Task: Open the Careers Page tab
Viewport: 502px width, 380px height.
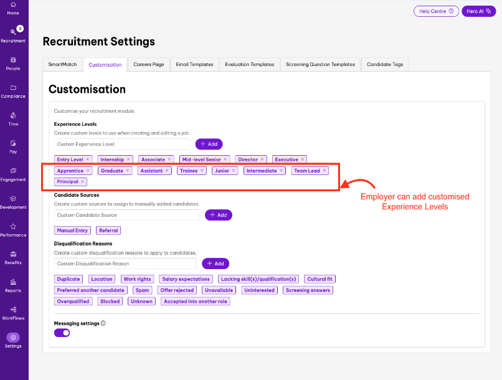Action: (x=149, y=64)
